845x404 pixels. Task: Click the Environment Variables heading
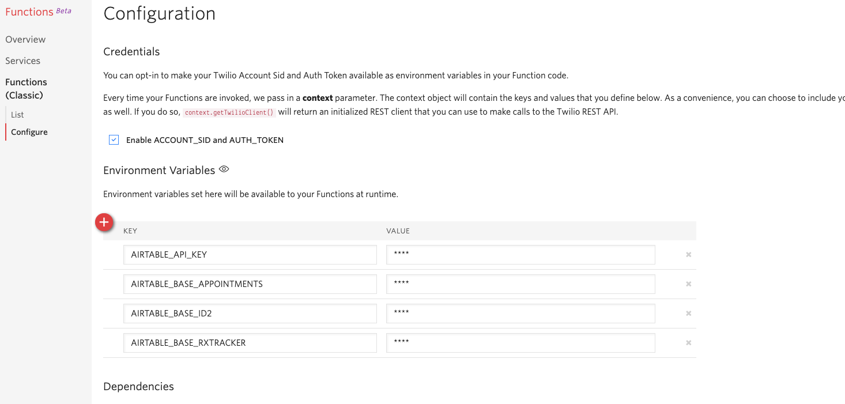(159, 170)
